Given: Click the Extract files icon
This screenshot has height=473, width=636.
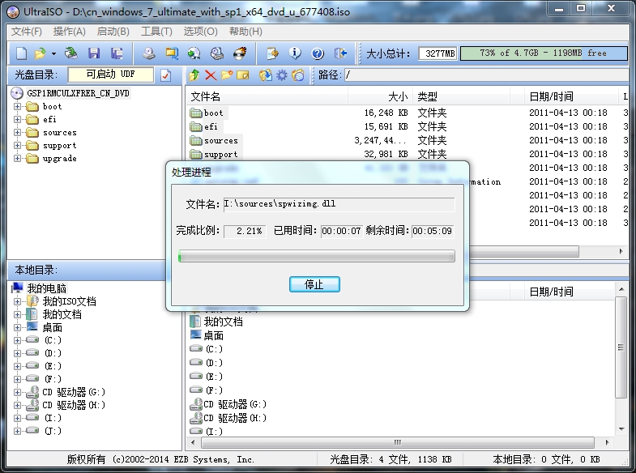Looking at the screenshot, I should click(266, 75).
